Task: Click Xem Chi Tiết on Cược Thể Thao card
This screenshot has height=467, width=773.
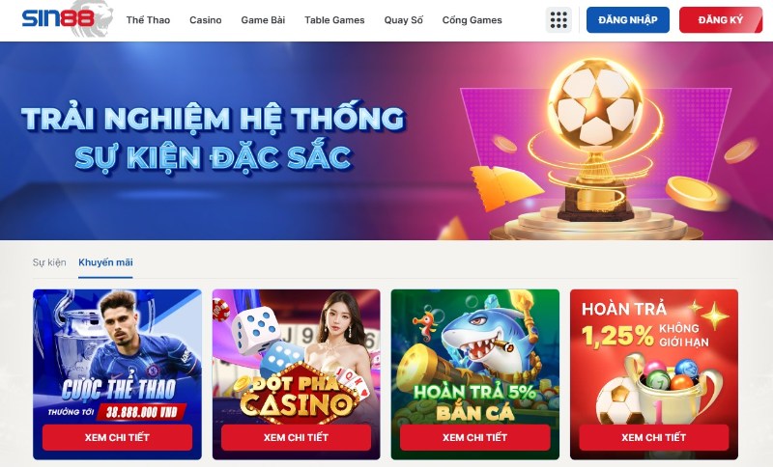Action: tap(117, 437)
